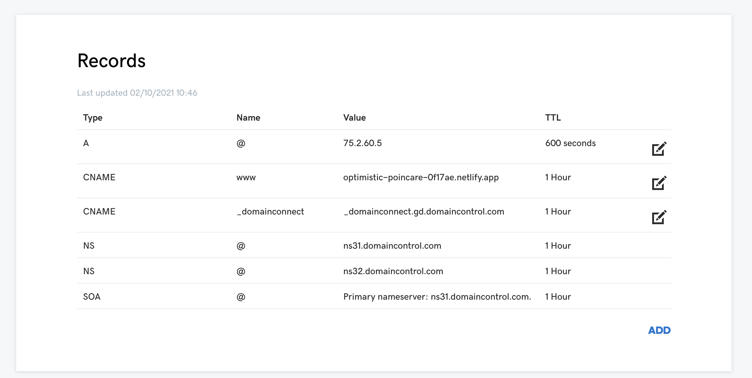Click the 600 seconds TTL cell
The height and width of the screenshot is (378, 752).
(570, 143)
